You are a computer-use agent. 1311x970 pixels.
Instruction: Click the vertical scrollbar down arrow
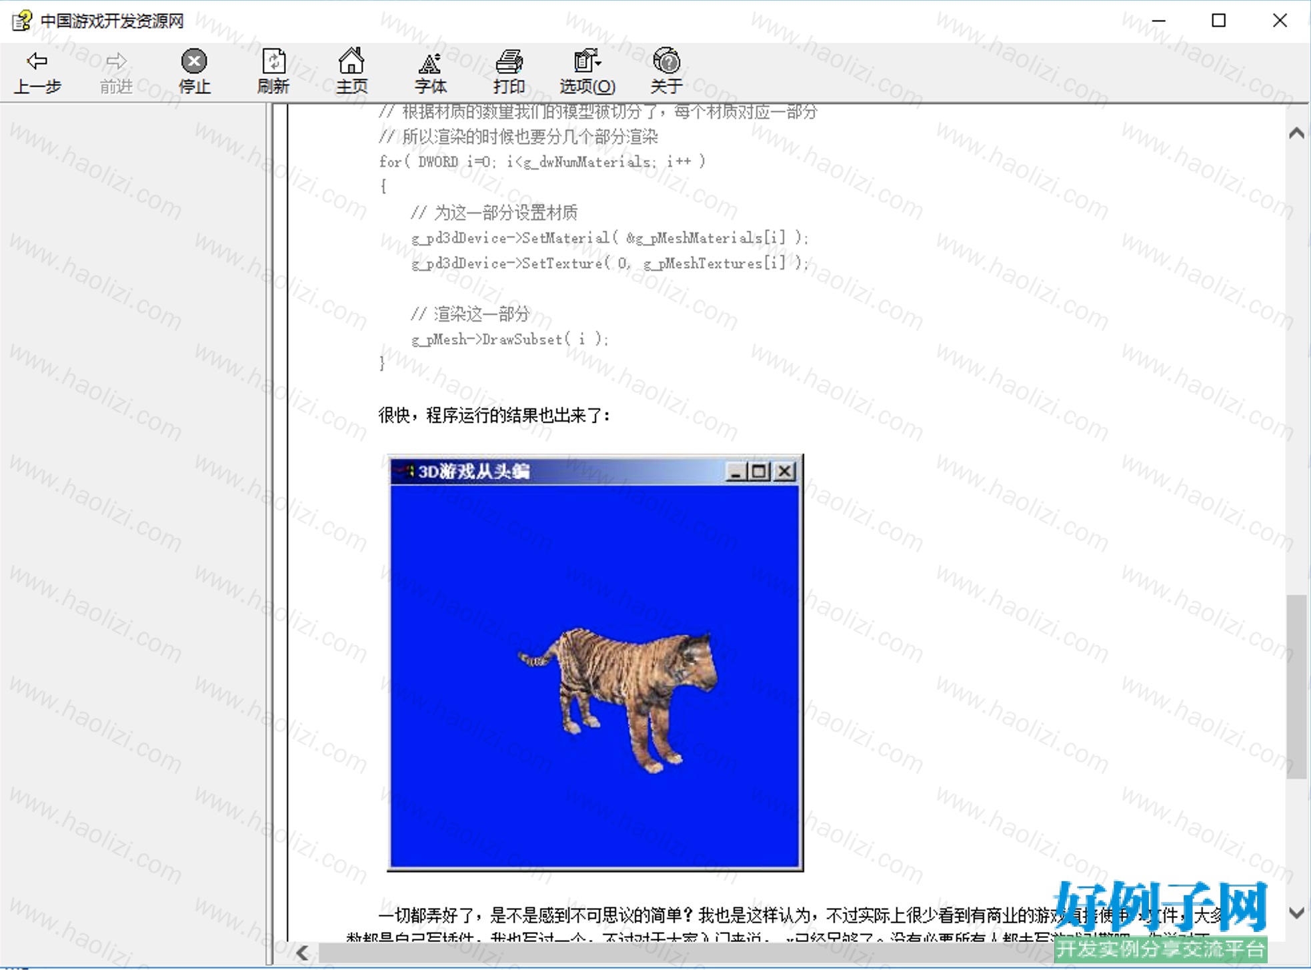1296,913
